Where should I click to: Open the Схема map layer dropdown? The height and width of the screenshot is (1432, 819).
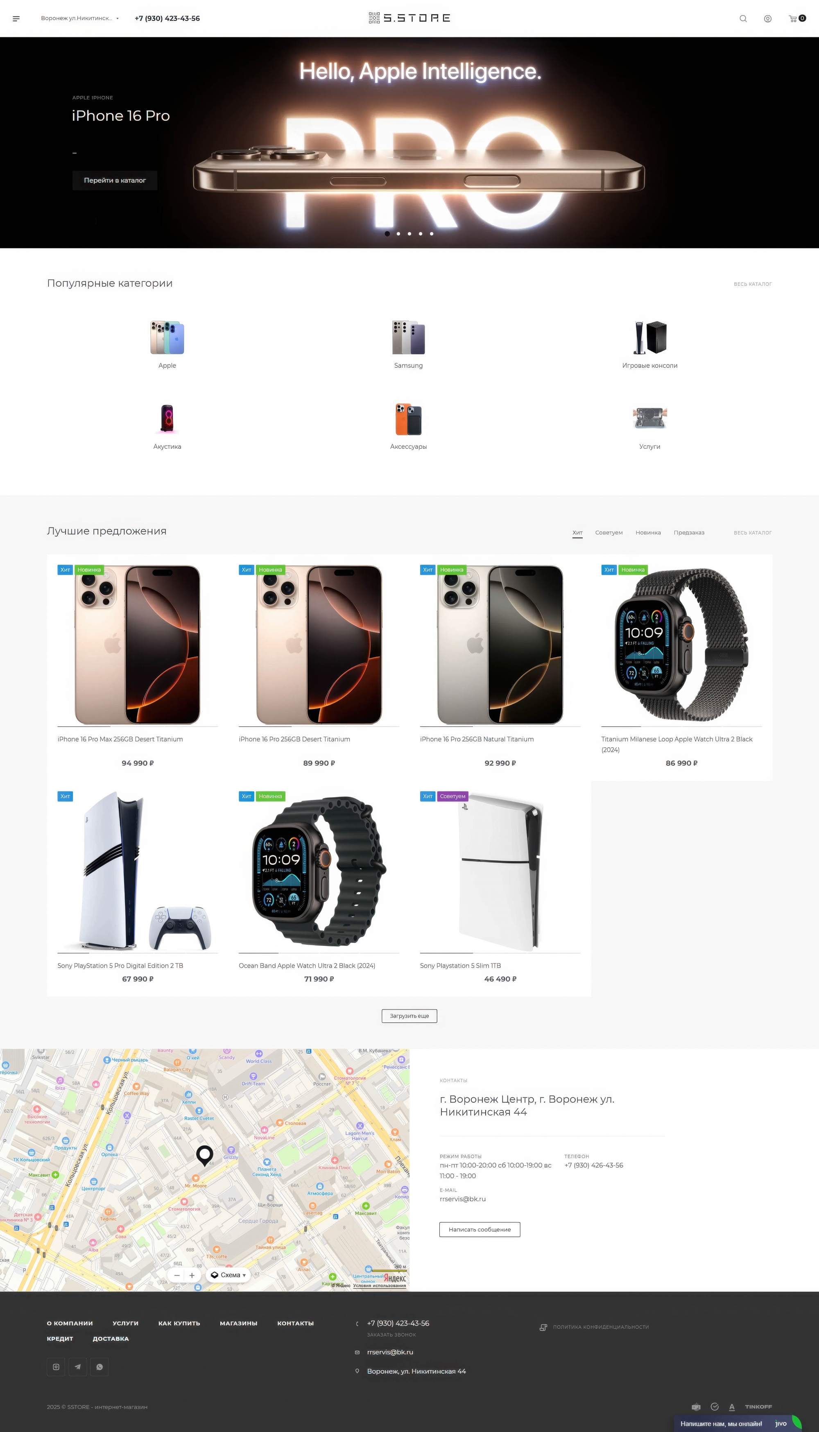coord(229,1275)
